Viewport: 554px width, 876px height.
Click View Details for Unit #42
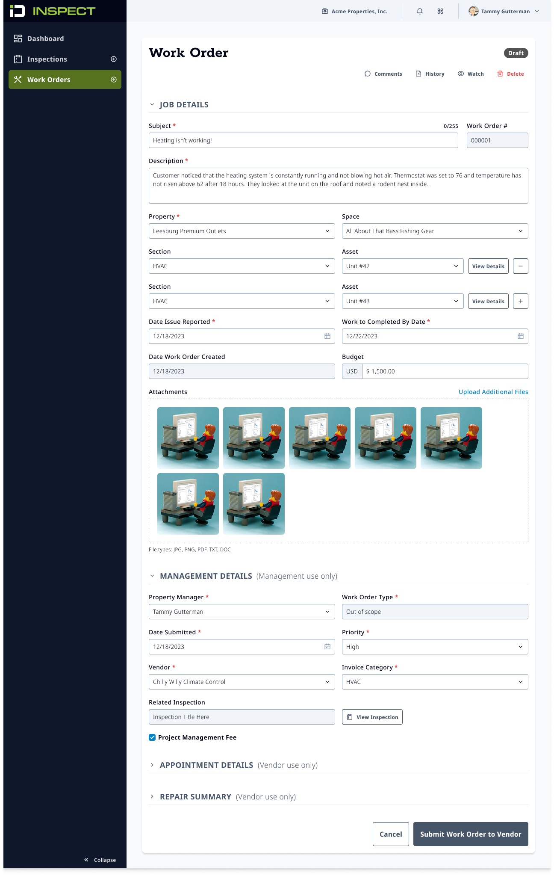coord(488,266)
